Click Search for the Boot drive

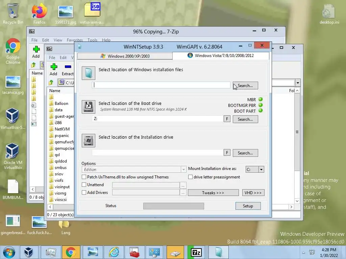245,119
